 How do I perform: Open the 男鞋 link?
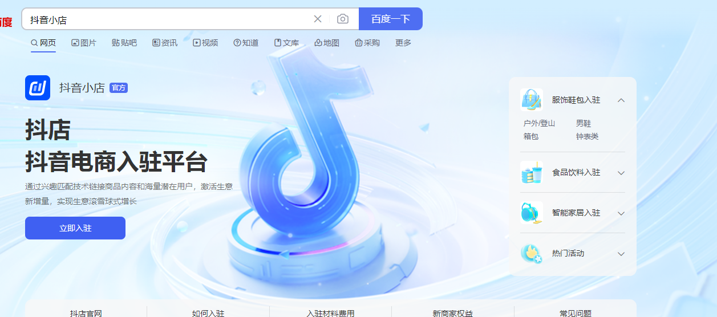pyautogui.click(x=584, y=123)
